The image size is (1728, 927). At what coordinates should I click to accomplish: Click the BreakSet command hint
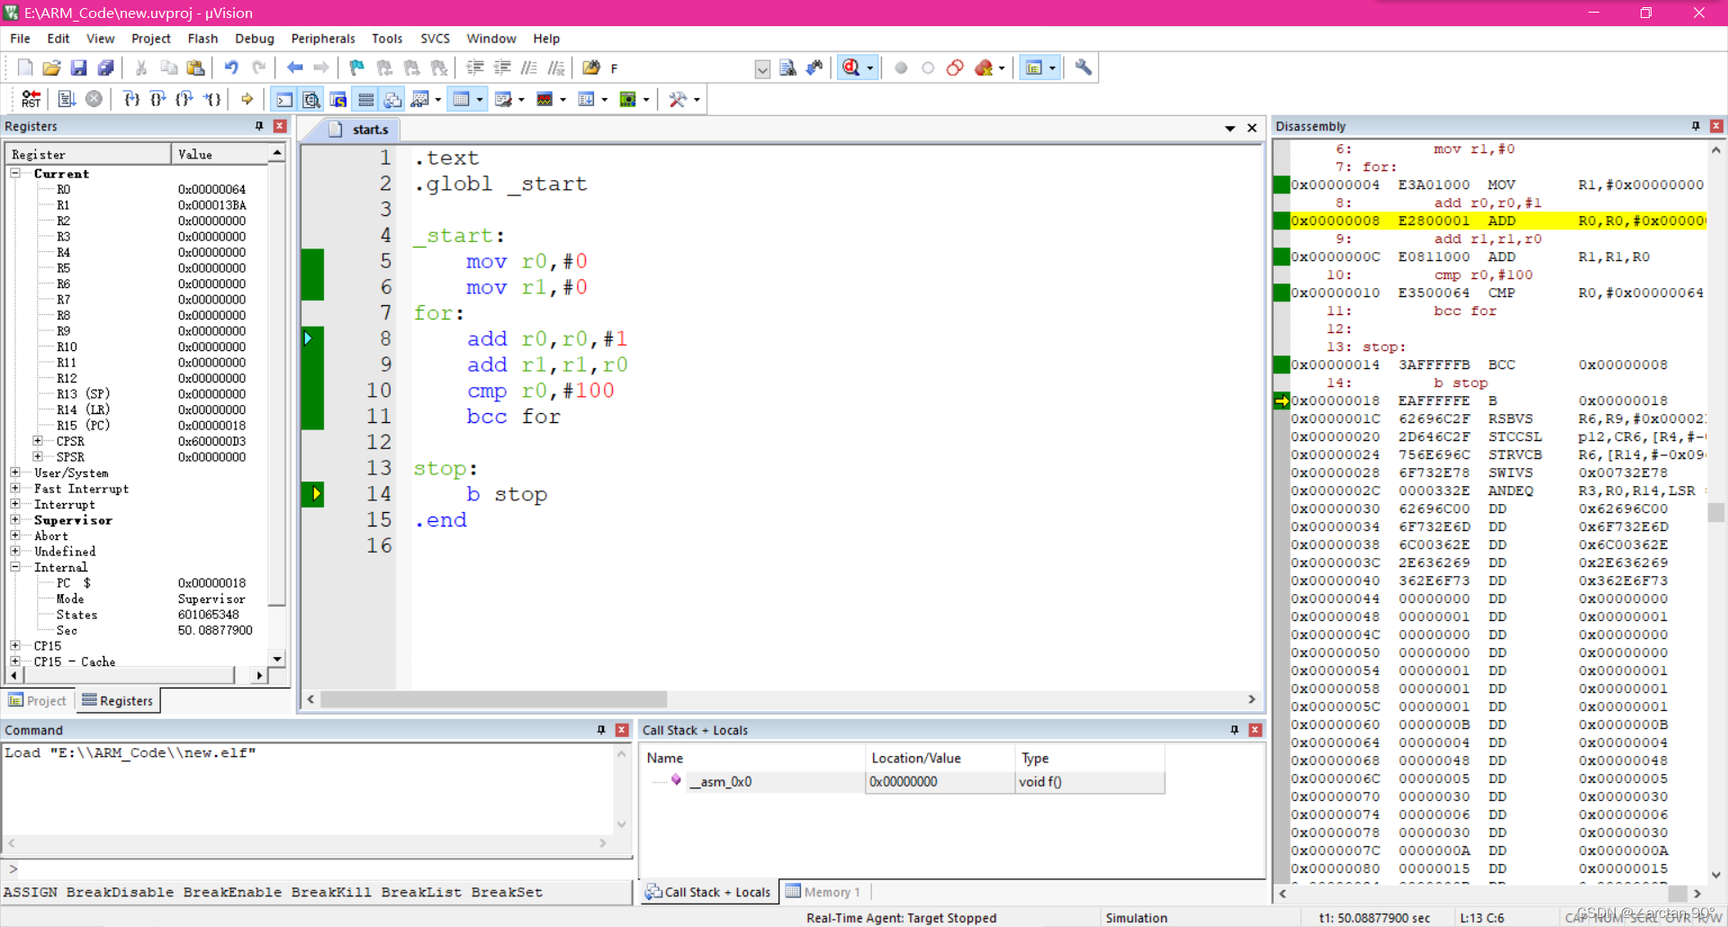(x=507, y=892)
